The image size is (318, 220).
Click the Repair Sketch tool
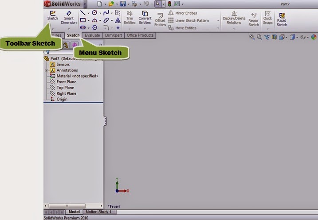[254, 20]
